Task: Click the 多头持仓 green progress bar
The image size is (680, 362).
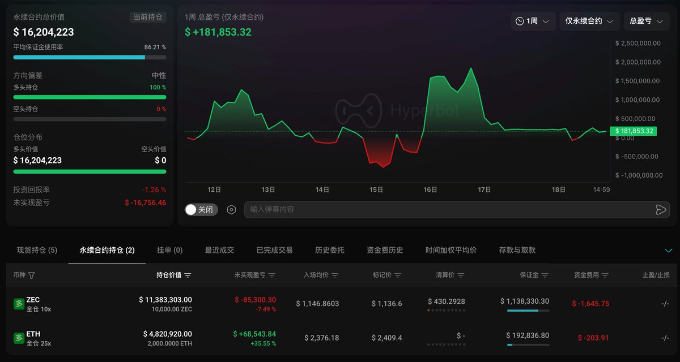Action: (x=90, y=97)
